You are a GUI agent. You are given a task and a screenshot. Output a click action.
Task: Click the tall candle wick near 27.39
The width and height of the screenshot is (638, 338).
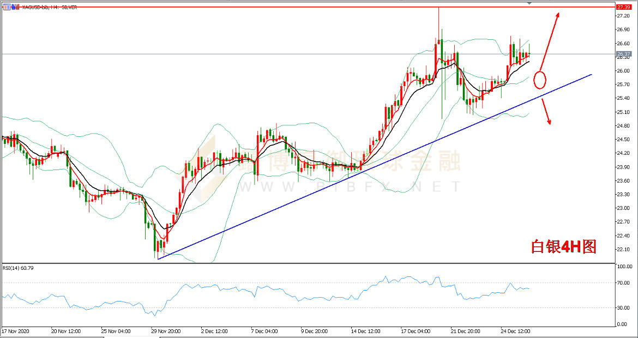tap(438, 25)
